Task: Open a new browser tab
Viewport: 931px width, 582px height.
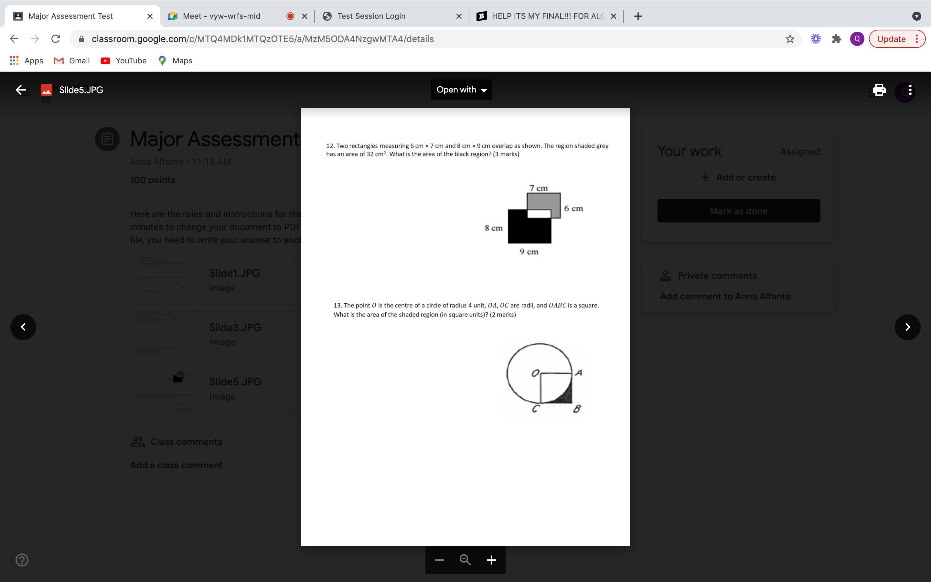Action: tap(638, 16)
